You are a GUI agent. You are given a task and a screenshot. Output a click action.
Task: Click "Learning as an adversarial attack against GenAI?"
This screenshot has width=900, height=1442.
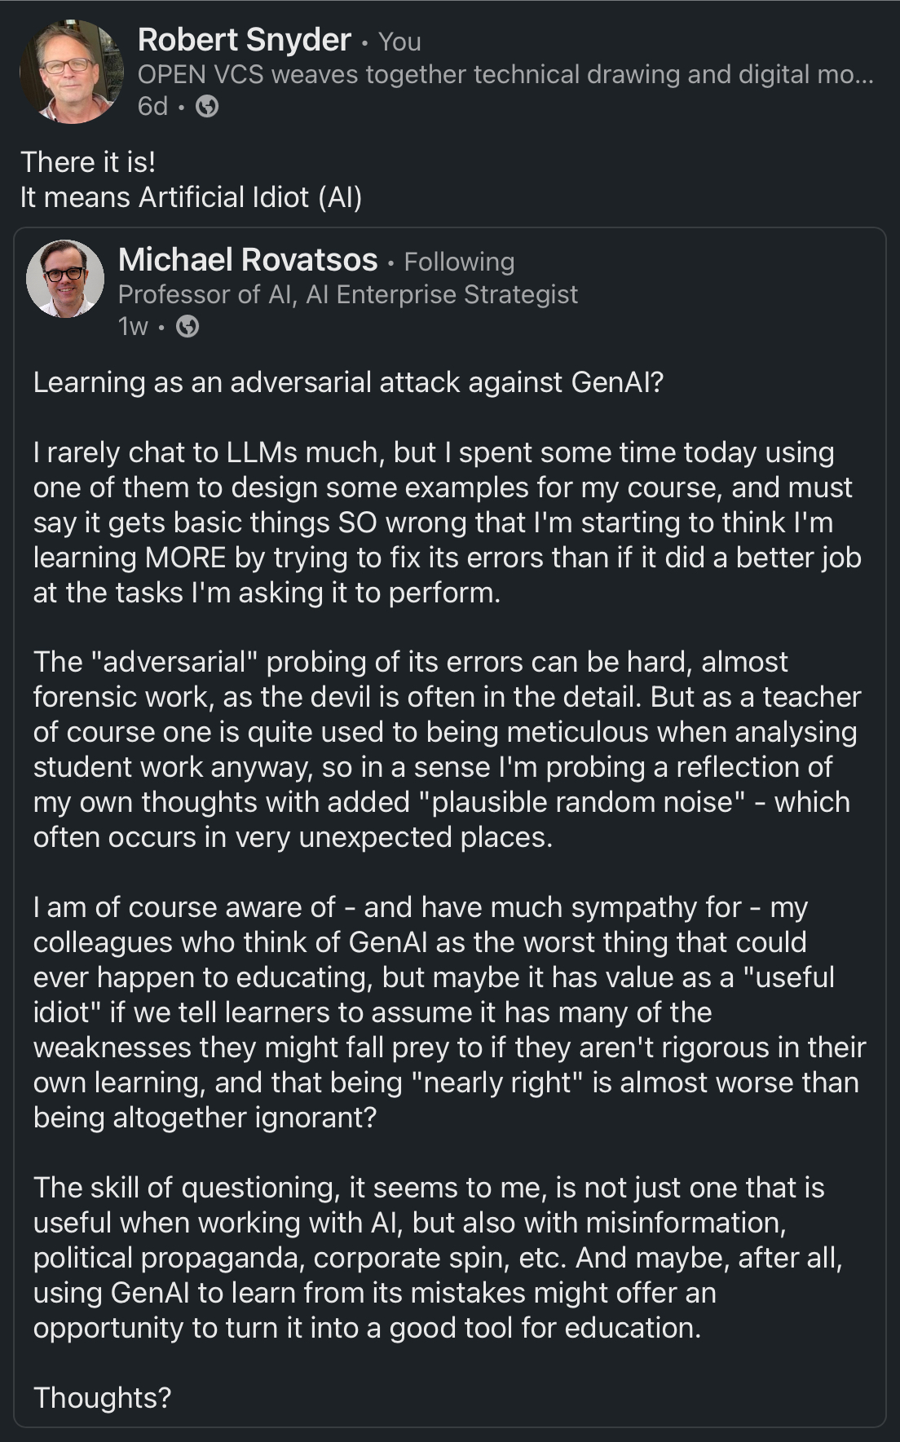coord(348,381)
